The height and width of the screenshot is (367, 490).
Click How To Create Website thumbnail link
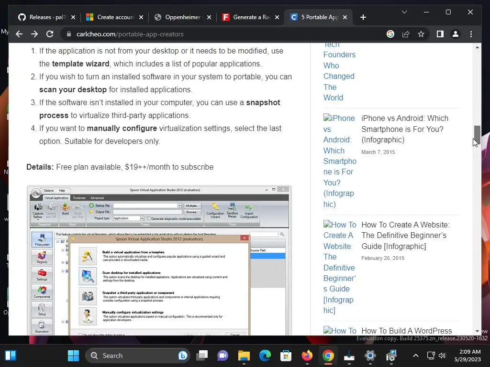coord(340,268)
